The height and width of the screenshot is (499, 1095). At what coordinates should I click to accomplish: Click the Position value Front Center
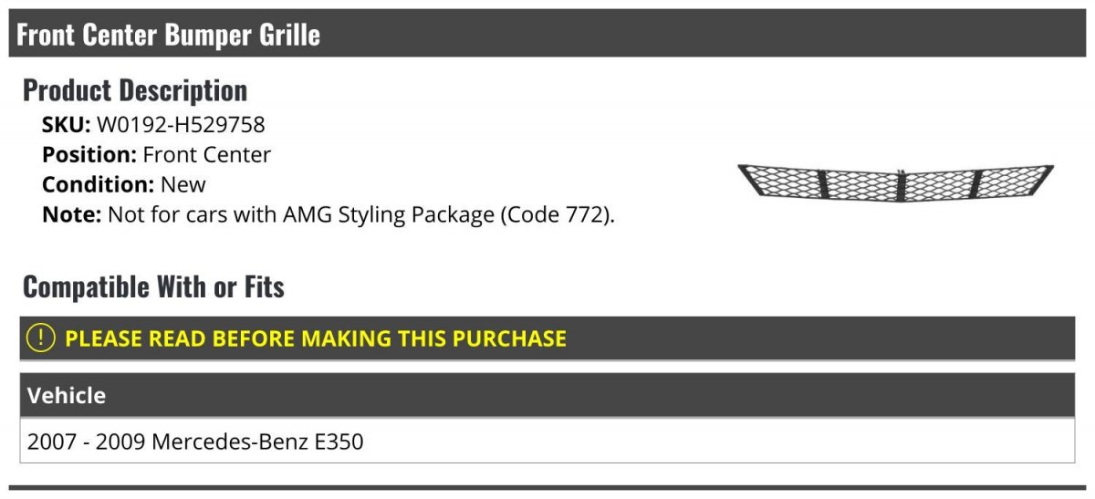[207, 155]
